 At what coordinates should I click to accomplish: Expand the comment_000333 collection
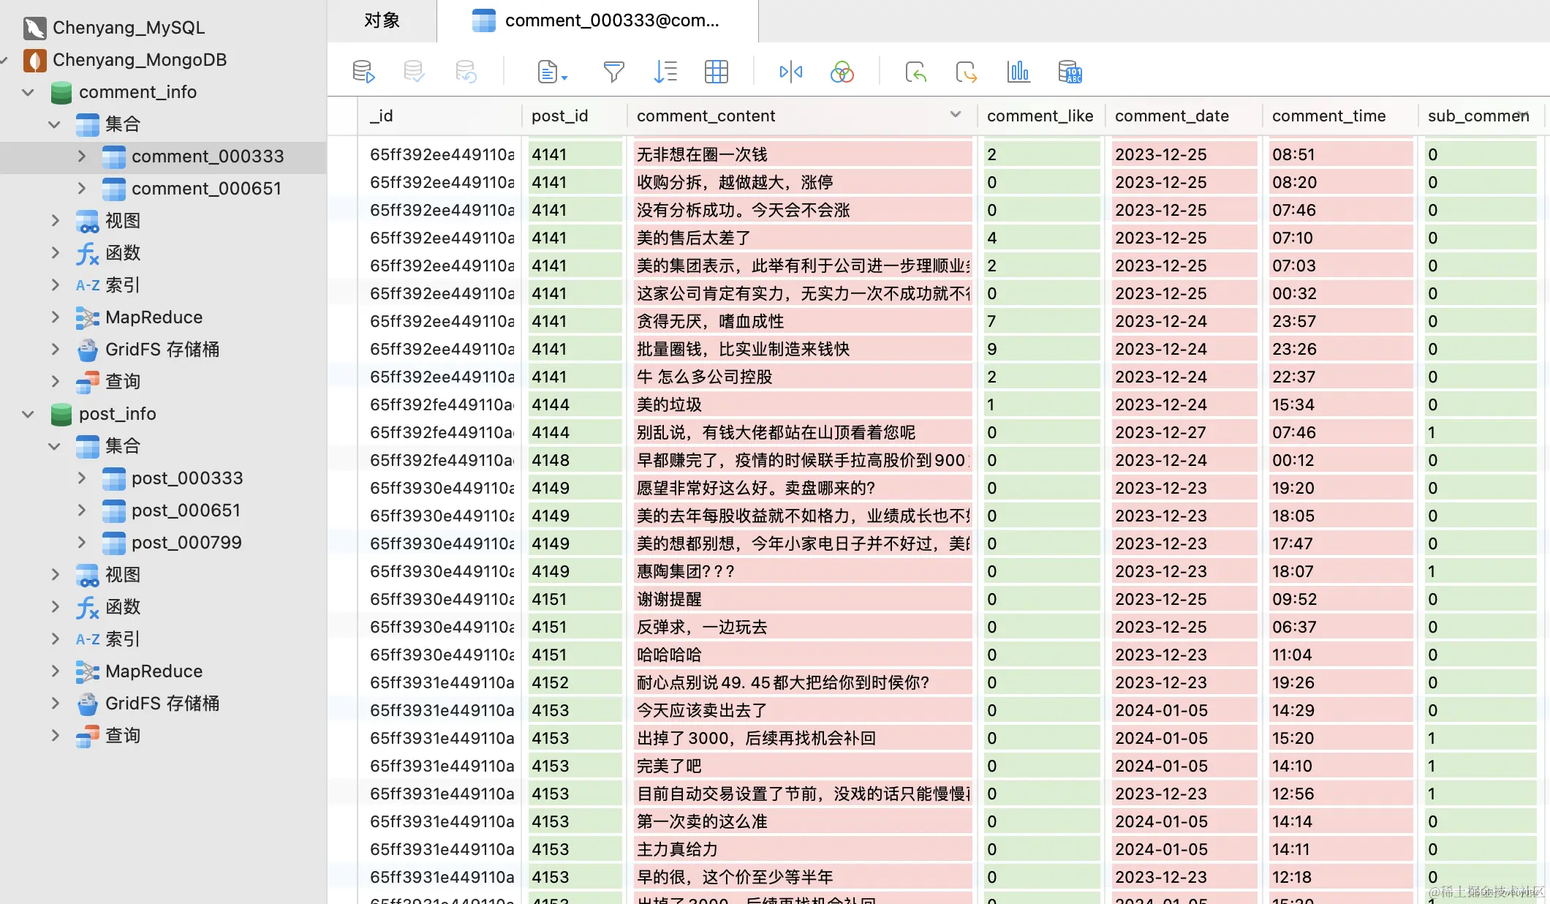click(x=81, y=157)
